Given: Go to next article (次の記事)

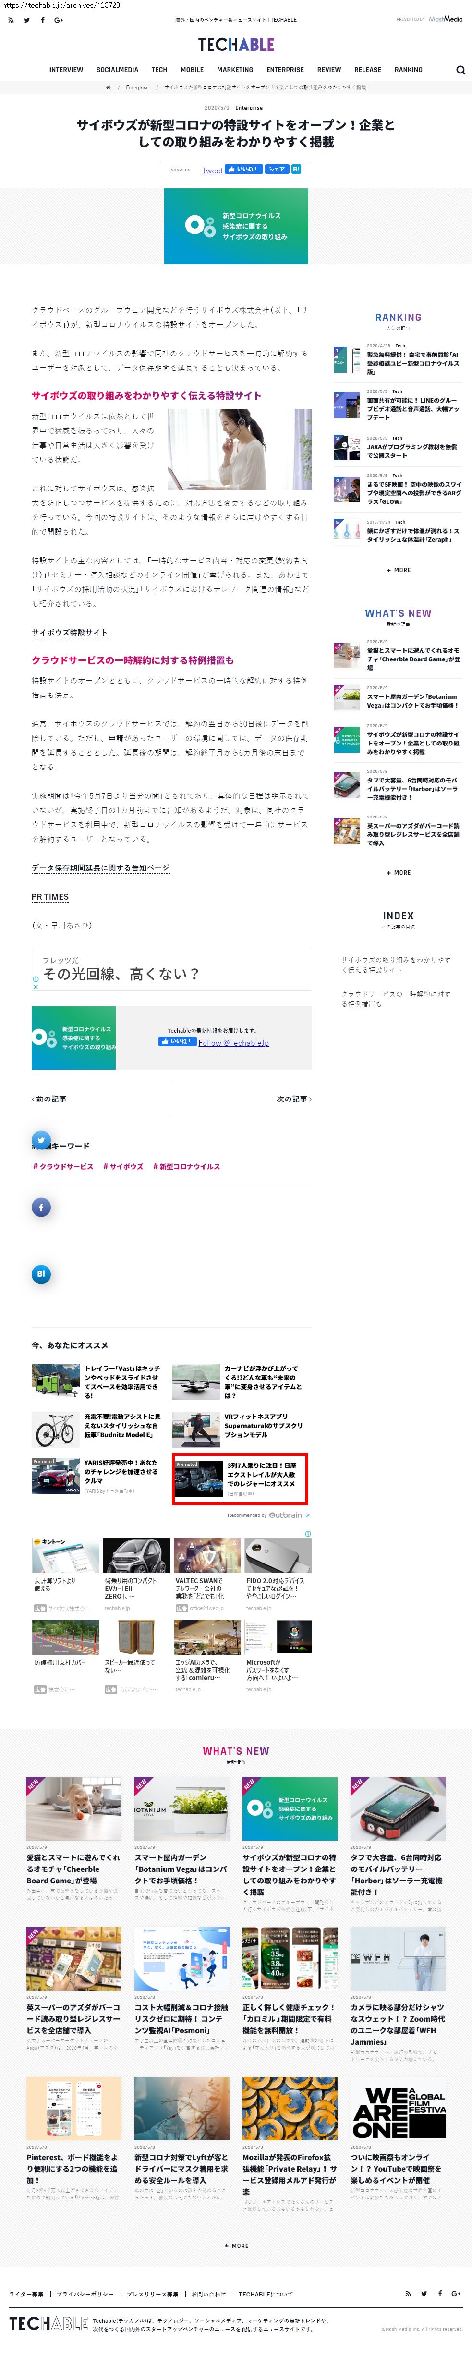Looking at the screenshot, I should tap(294, 1099).
